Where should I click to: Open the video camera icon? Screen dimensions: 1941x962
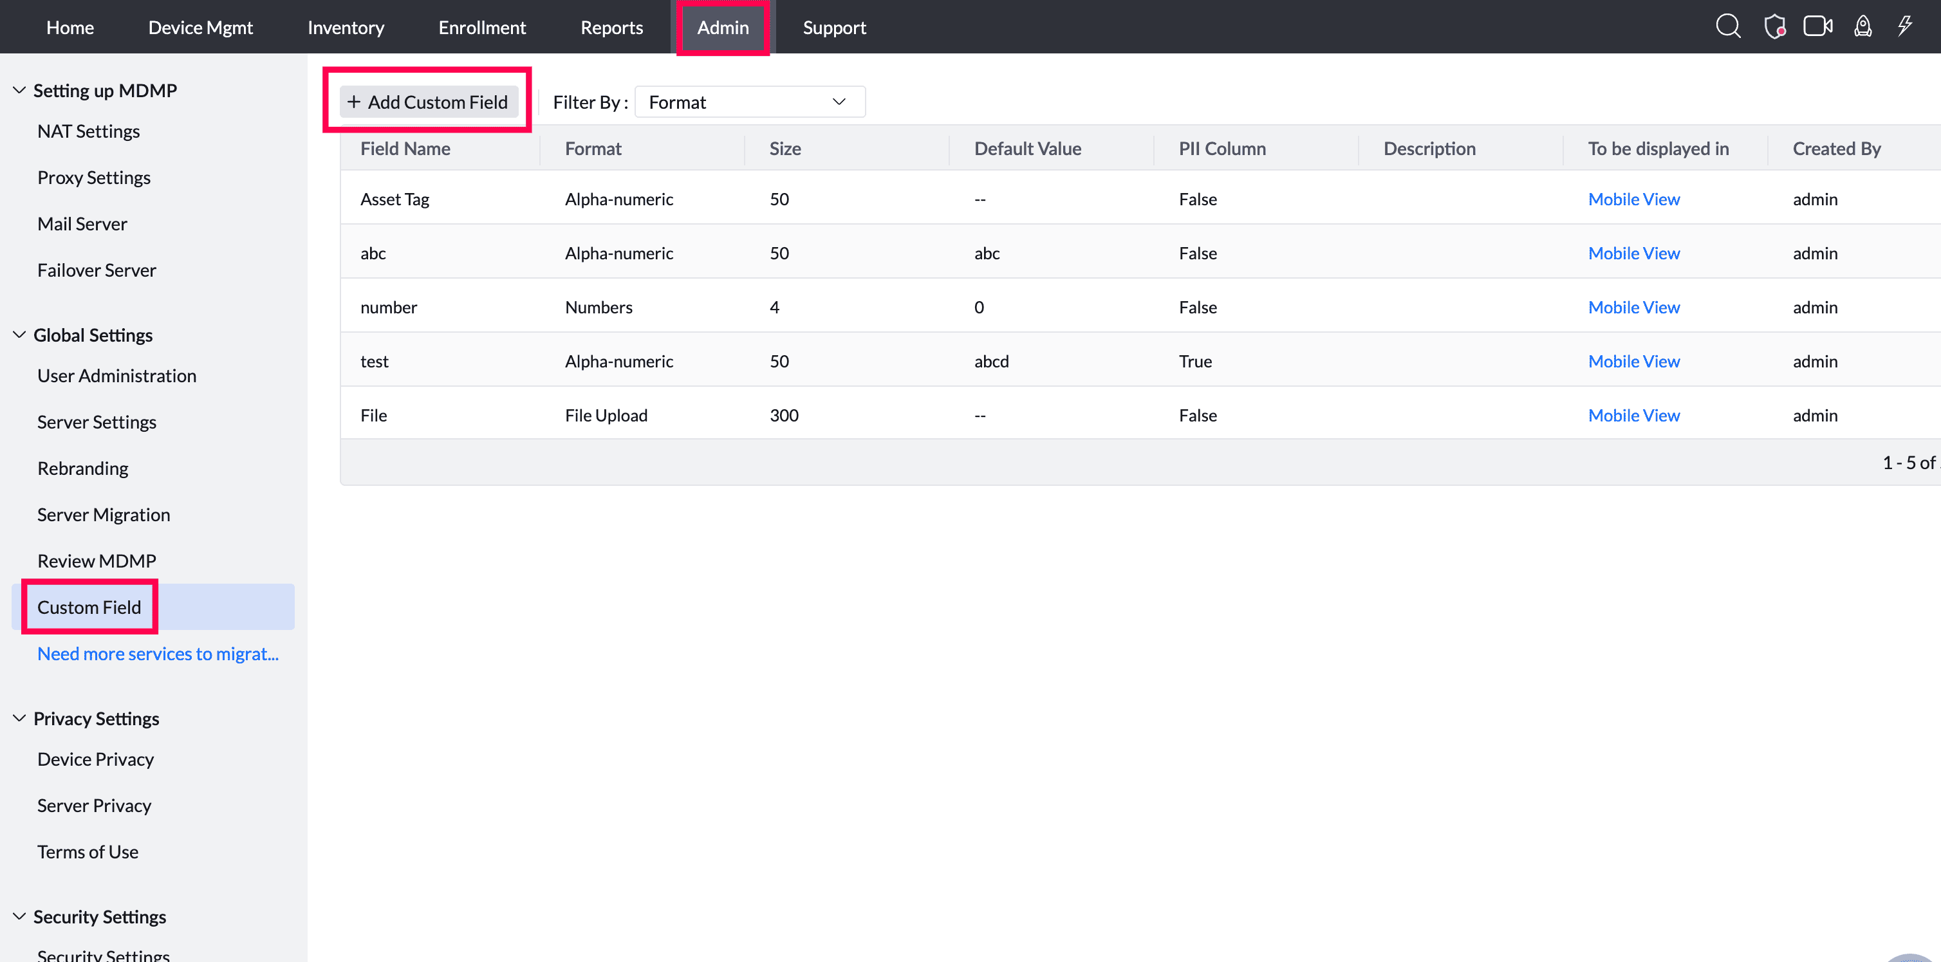click(x=1817, y=26)
